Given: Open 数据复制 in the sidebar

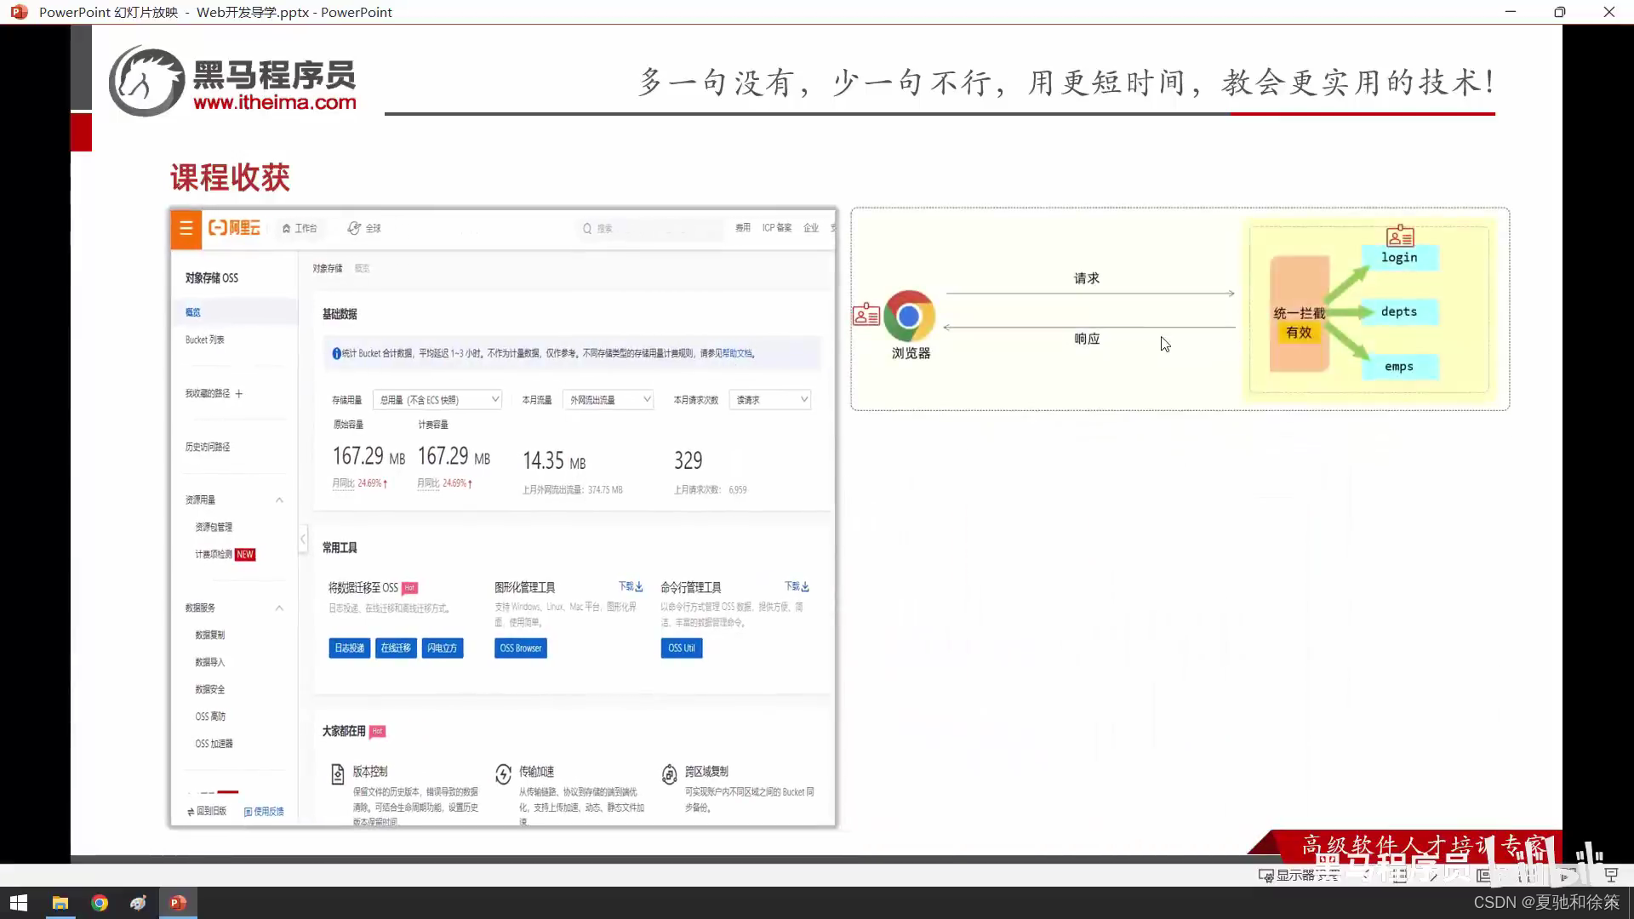Looking at the screenshot, I should click(x=210, y=636).
